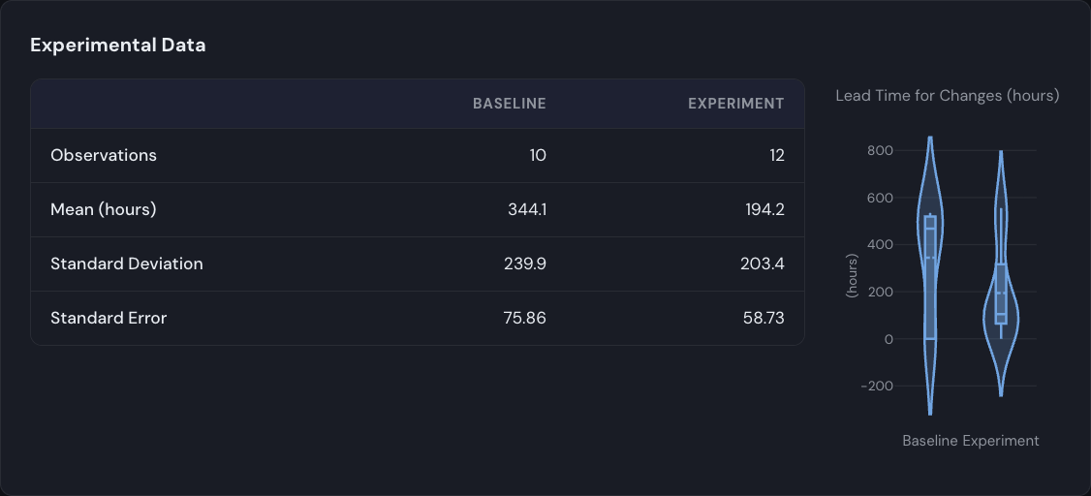Image resolution: width=1091 pixels, height=496 pixels.
Task: Select the BASELINE column header
Action: pyautogui.click(x=510, y=104)
